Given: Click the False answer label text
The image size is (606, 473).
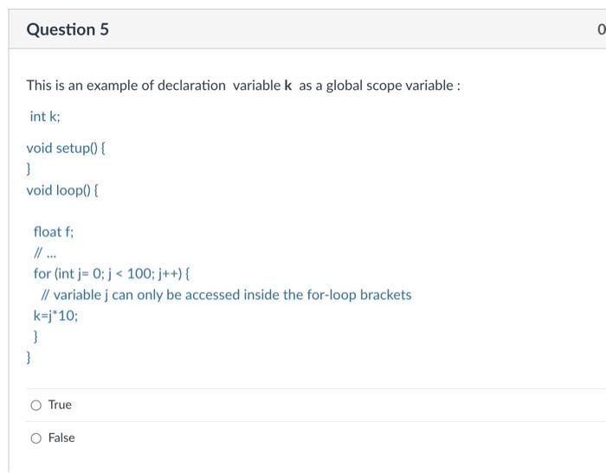Looking at the screenshot, I should (x=61, y=438).
